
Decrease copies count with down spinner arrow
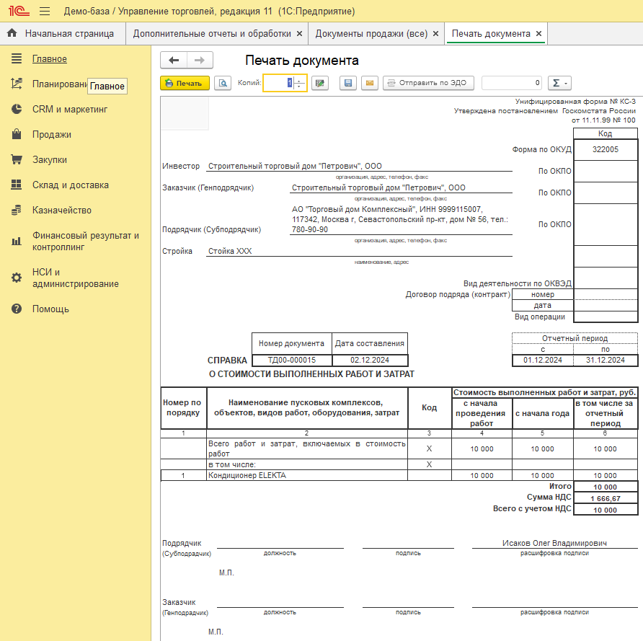click(x=299, y=87)
